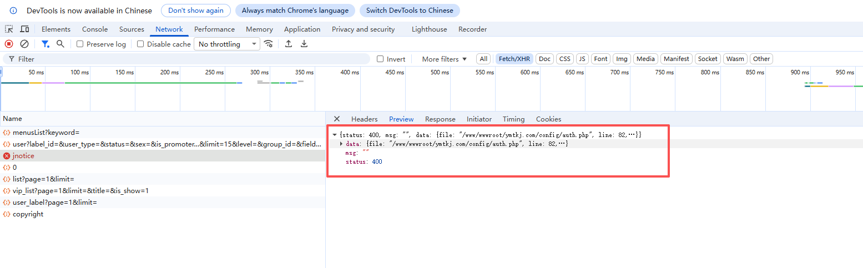
Task: Click the inspect element picker icon
Action: click(x=9, y=29)
